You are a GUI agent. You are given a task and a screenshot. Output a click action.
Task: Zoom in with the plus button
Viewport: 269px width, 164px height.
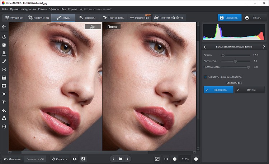tap(196, 159)
